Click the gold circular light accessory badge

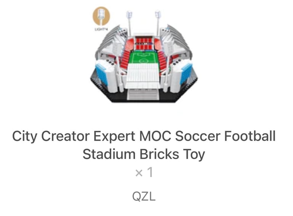click(x=101, y=16)
